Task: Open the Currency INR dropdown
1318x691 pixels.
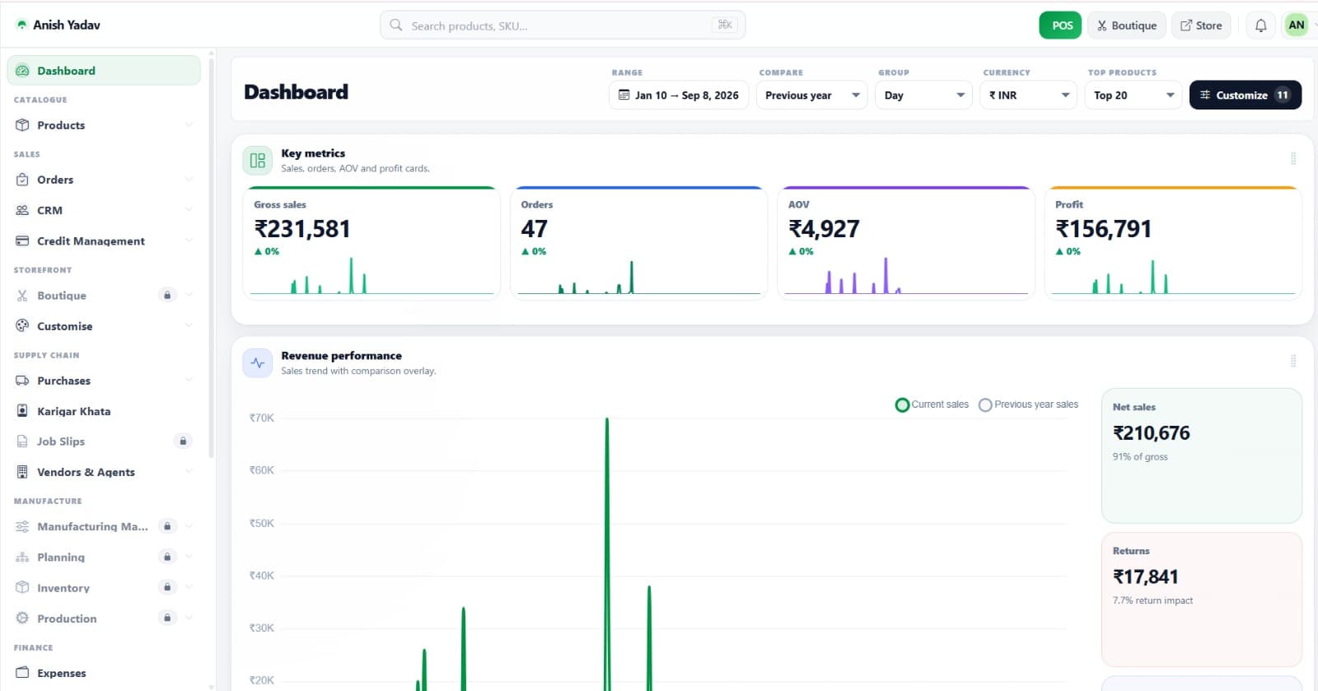Action: [1028, 96]
